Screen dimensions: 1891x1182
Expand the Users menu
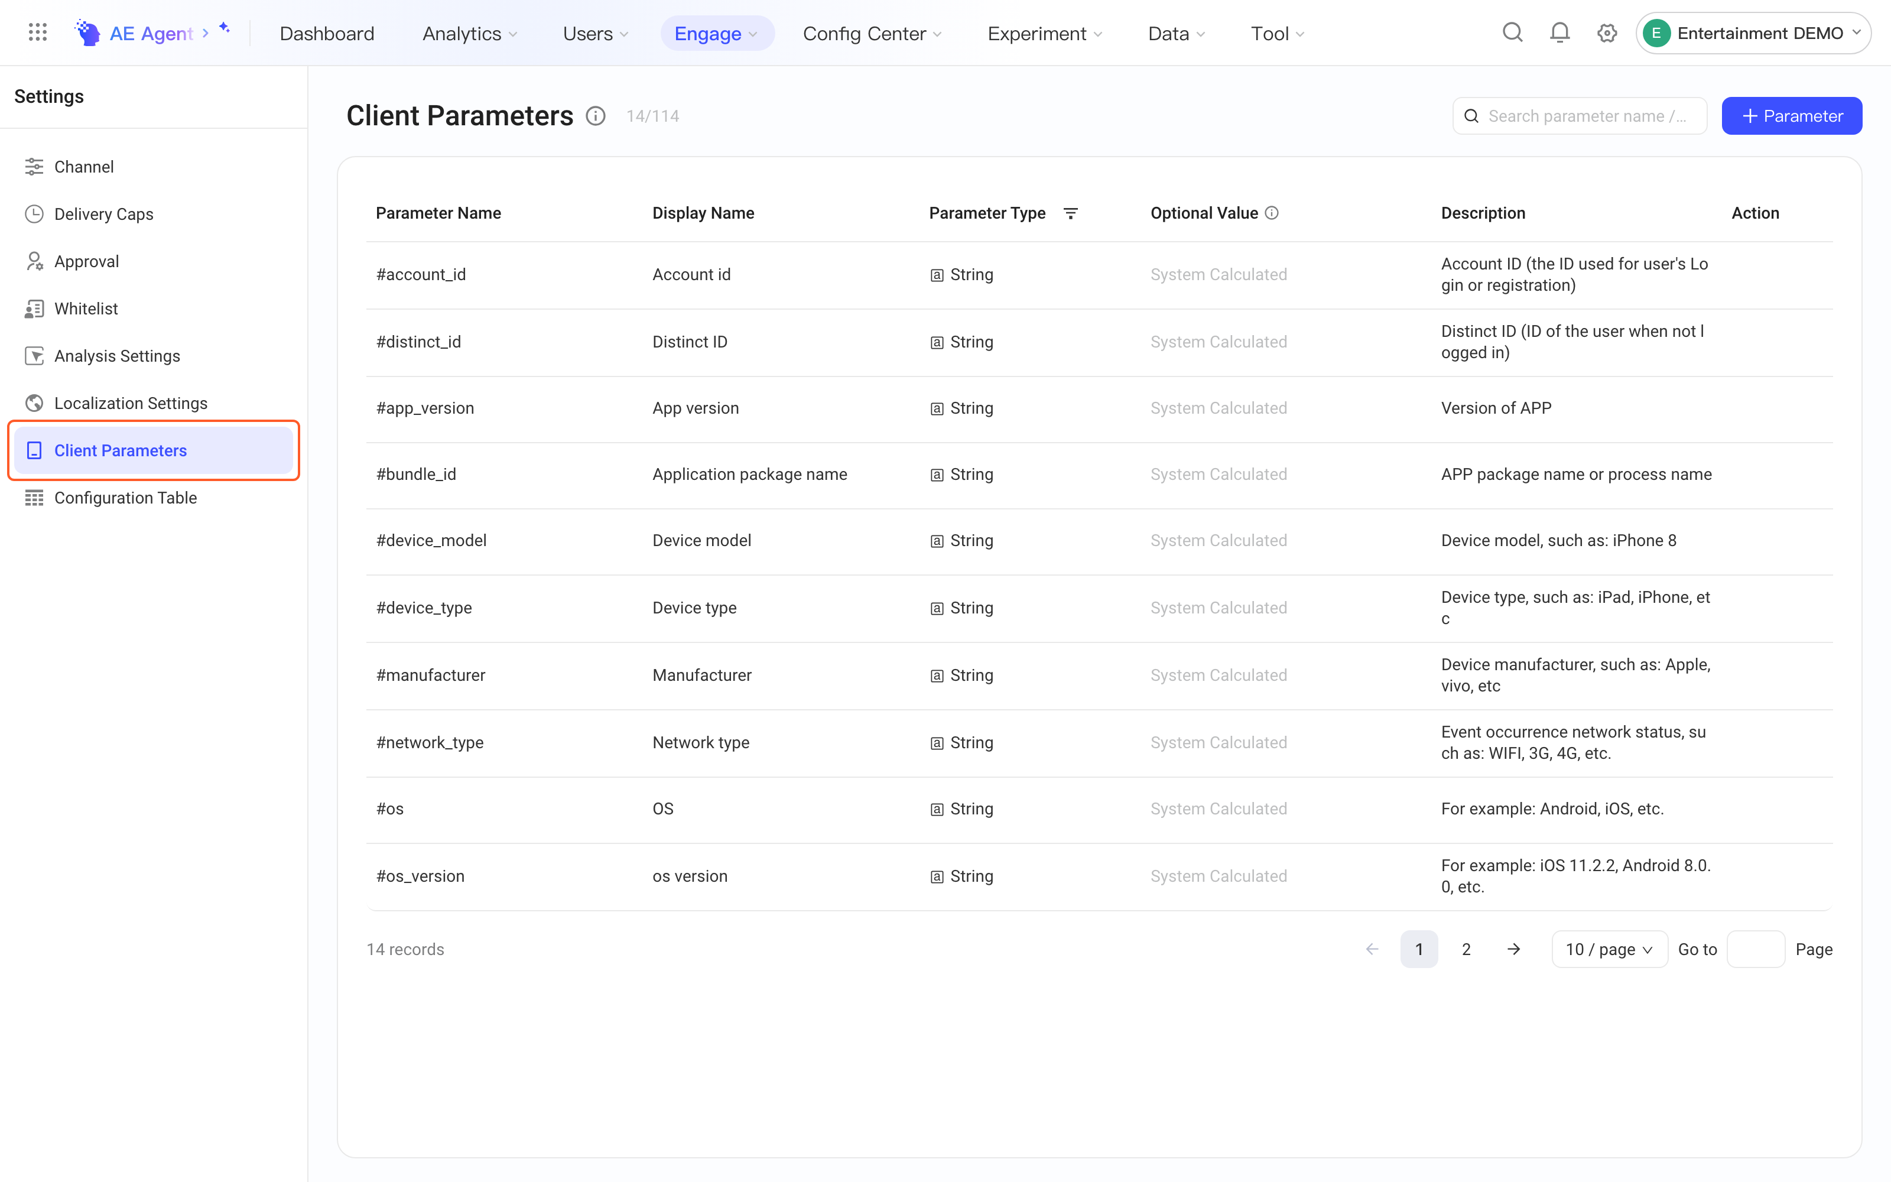click(x=596, y=34)
